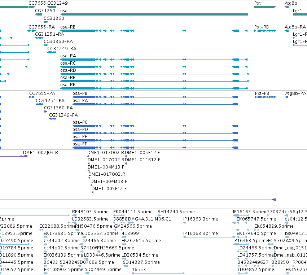Image resolution: width=307 pixels, height=275 pixels.
Task: Click EST RE48103.5prime label
Action: coord(90,212)
